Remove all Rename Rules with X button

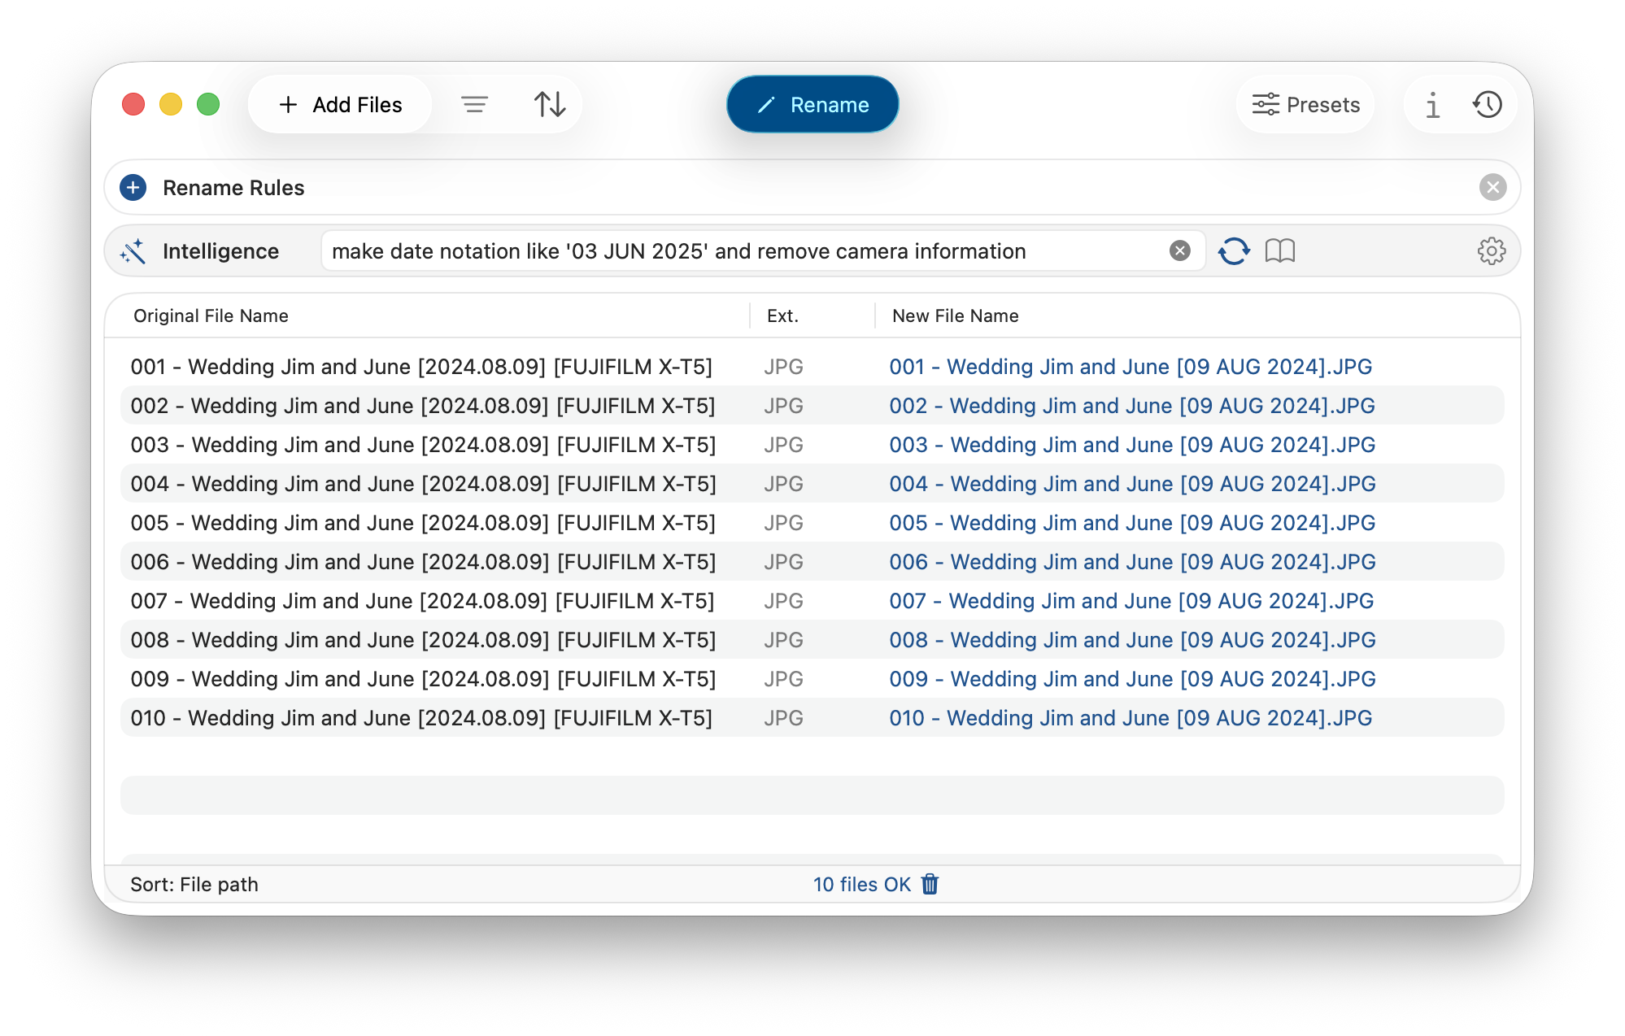point(1492,188)
